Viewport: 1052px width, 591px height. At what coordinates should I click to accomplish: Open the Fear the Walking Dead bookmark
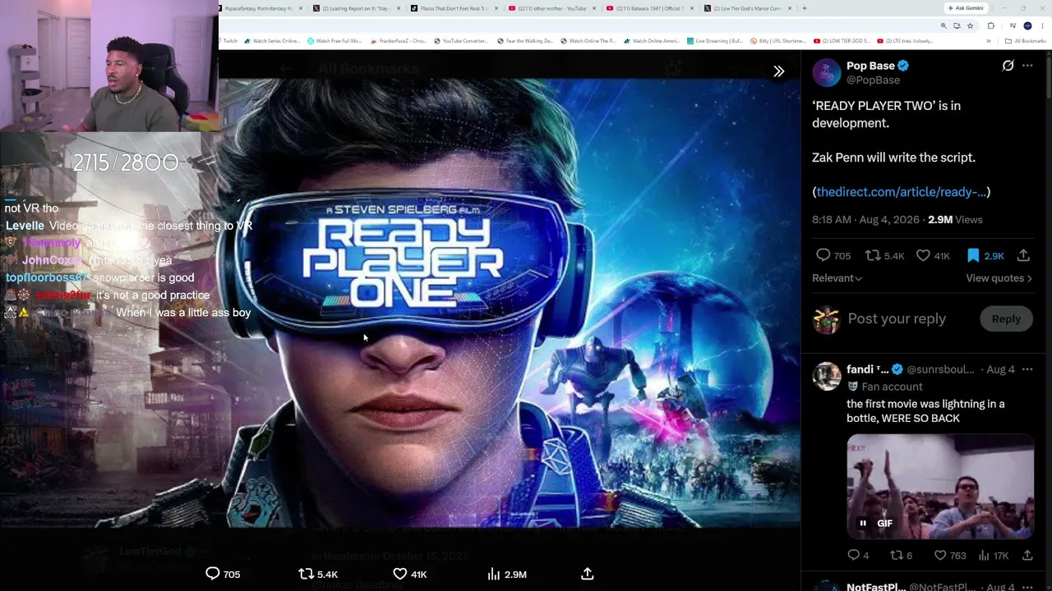pos(525,41)
